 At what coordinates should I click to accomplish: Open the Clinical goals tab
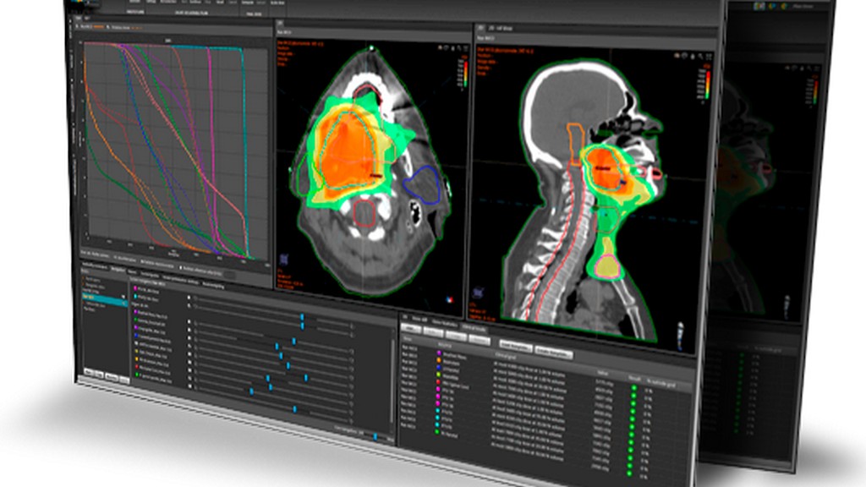[x=474, y=329]
